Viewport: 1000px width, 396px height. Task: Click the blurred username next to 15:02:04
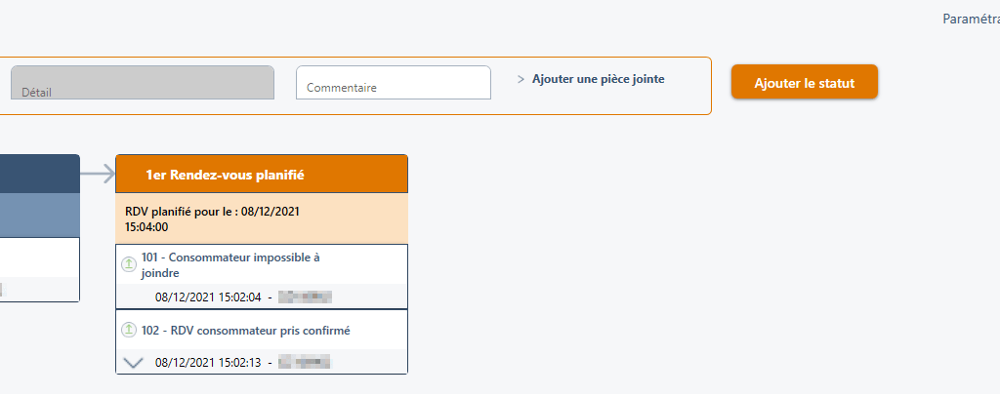coord(305,297)
